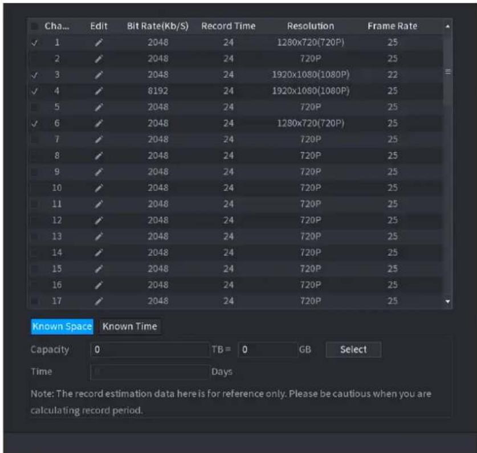The width and height of the screenshot is (477, 453).
Task: Click the Resolution column header
Action: [x=310, y=26]
